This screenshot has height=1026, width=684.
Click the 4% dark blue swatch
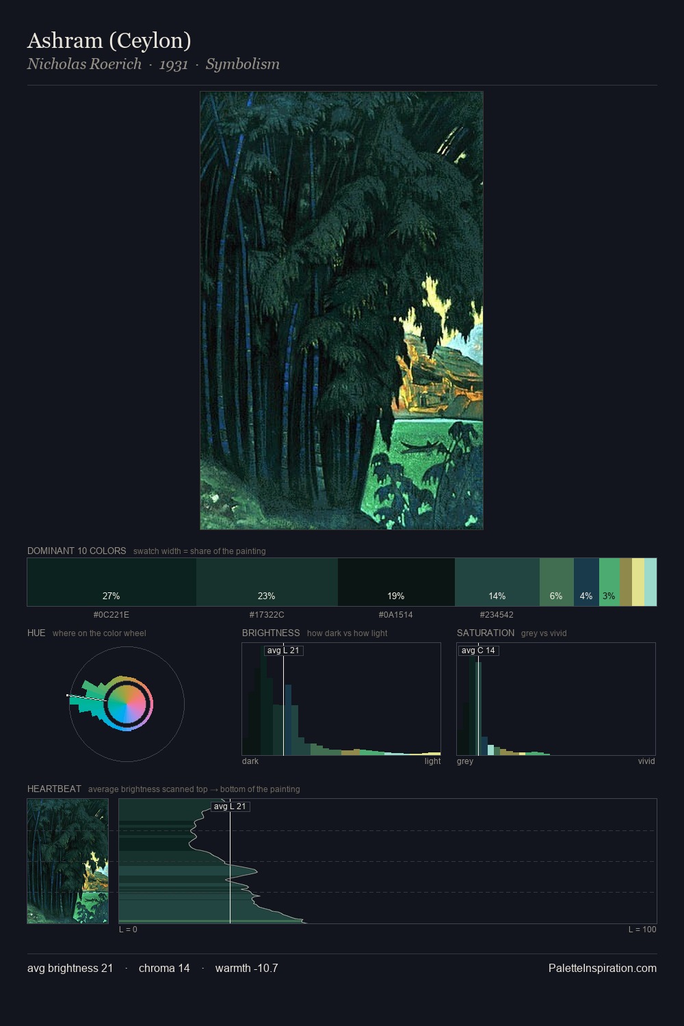click(x=586, y=582)
